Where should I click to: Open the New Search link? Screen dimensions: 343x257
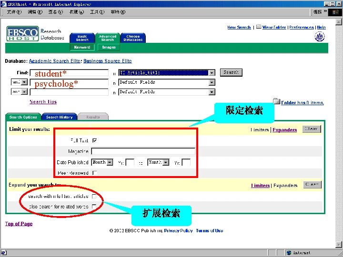click(x=239, y=27)
